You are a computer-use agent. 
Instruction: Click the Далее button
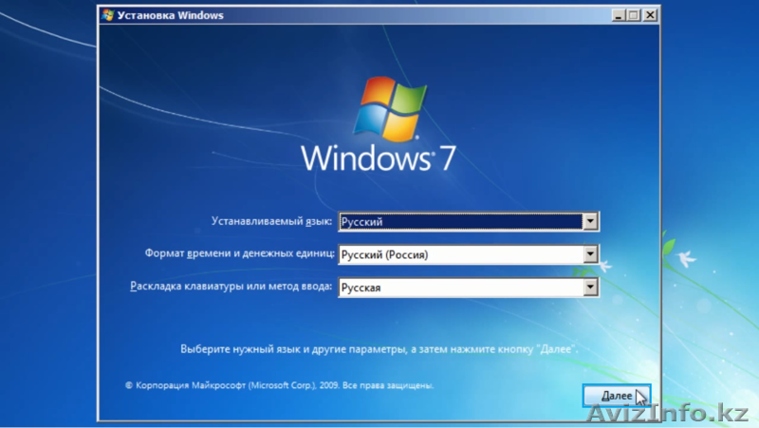click(614, 394)
